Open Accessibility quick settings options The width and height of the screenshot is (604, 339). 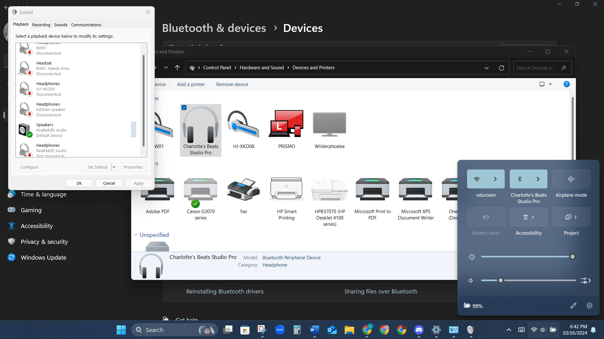point(528,217)
